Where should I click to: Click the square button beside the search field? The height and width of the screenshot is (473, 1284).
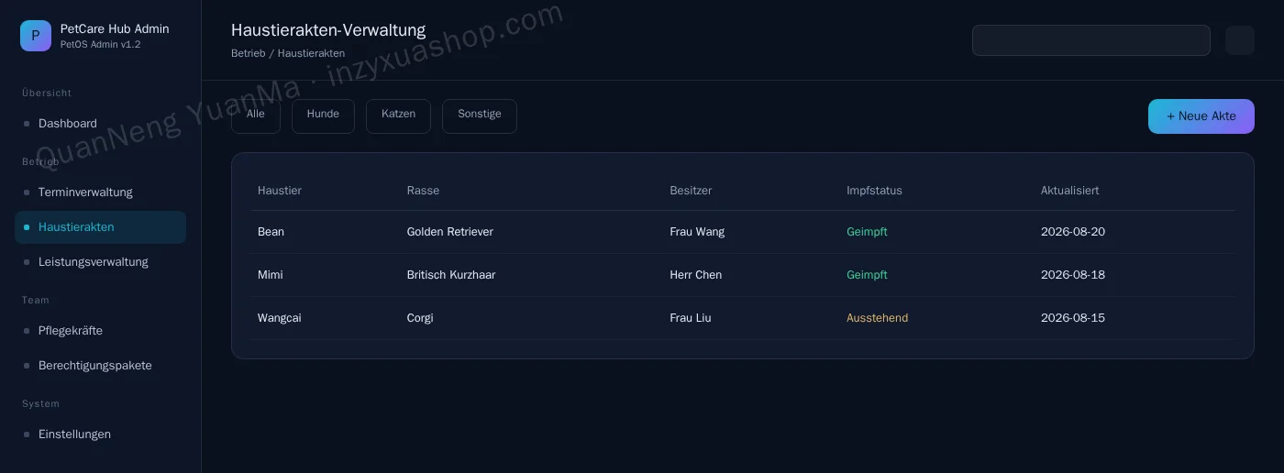click(1240, 40)
